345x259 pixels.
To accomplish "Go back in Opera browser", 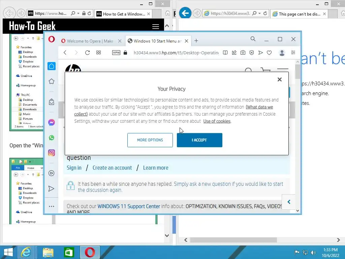I will pos(65,53).
